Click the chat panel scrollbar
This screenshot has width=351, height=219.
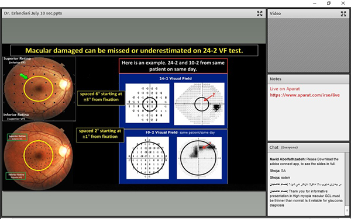347,180
